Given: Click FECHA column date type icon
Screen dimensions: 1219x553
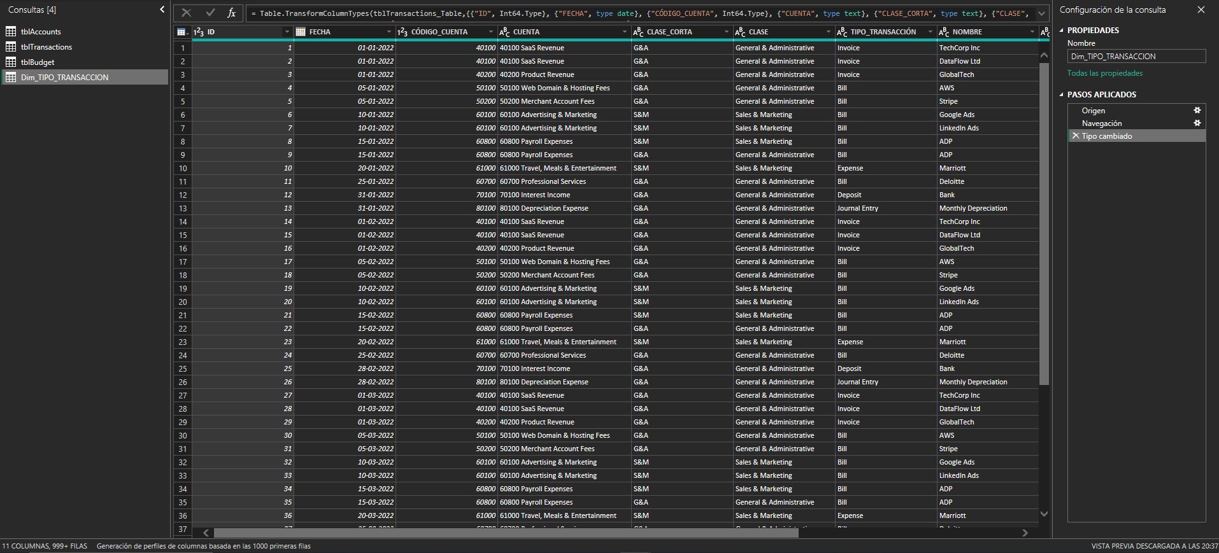Looking at the screenshot, I should 301,32.
